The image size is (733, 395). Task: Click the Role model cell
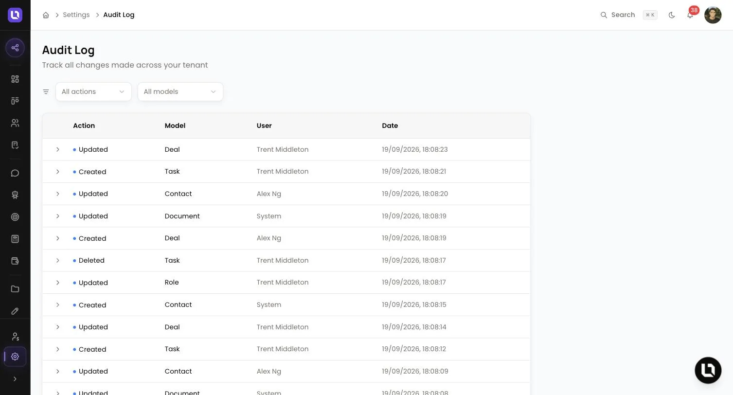tap(172, 282)
